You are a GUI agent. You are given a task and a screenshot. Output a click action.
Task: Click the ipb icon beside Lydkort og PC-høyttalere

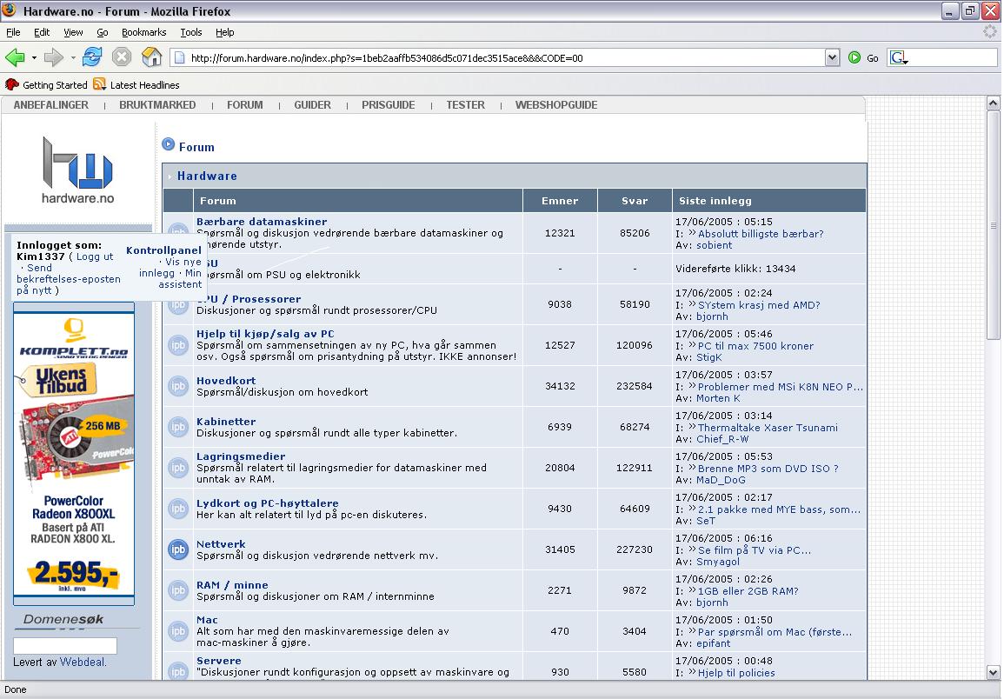coord(178,509)
